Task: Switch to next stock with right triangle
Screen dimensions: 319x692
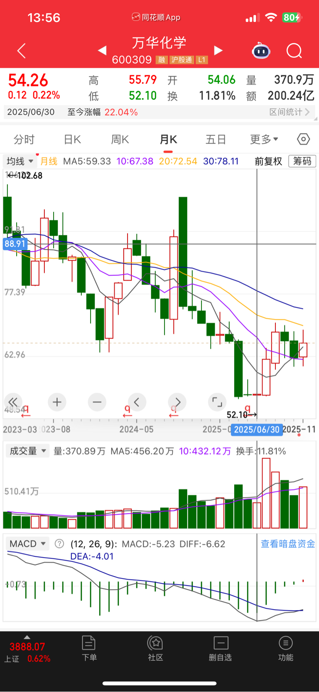Action: pos(218,51)
